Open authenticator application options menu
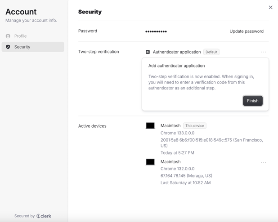Image resolution: width=278 pixels, height=222 pixels. point(264,52)
